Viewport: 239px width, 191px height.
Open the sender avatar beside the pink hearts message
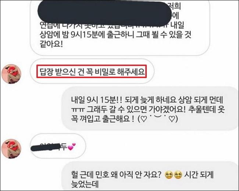[11, 149]
